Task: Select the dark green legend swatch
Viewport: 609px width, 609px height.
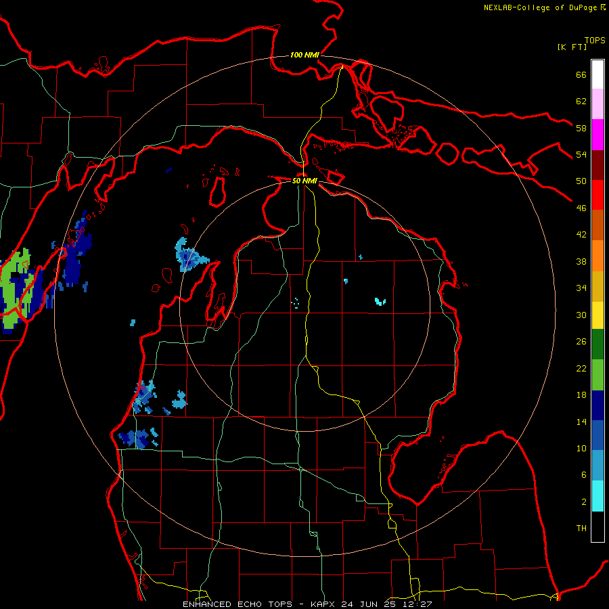Action: pos(597,344)
